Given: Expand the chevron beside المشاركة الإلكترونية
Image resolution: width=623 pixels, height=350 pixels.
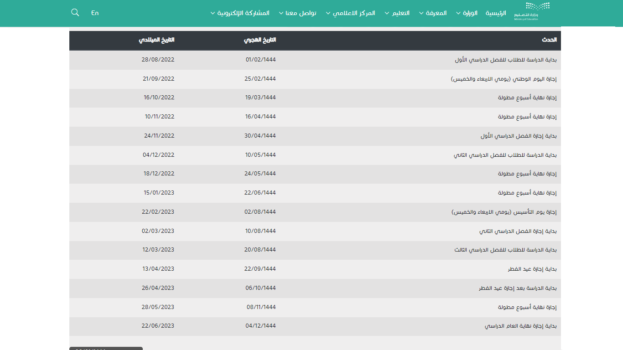Looking at the screenshot, I should point(213,13).
